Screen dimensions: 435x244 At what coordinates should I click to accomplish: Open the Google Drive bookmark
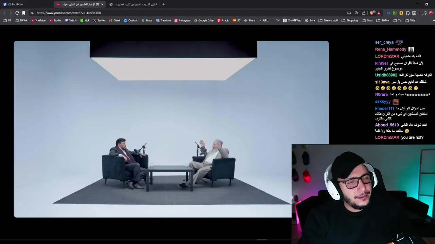204,20
